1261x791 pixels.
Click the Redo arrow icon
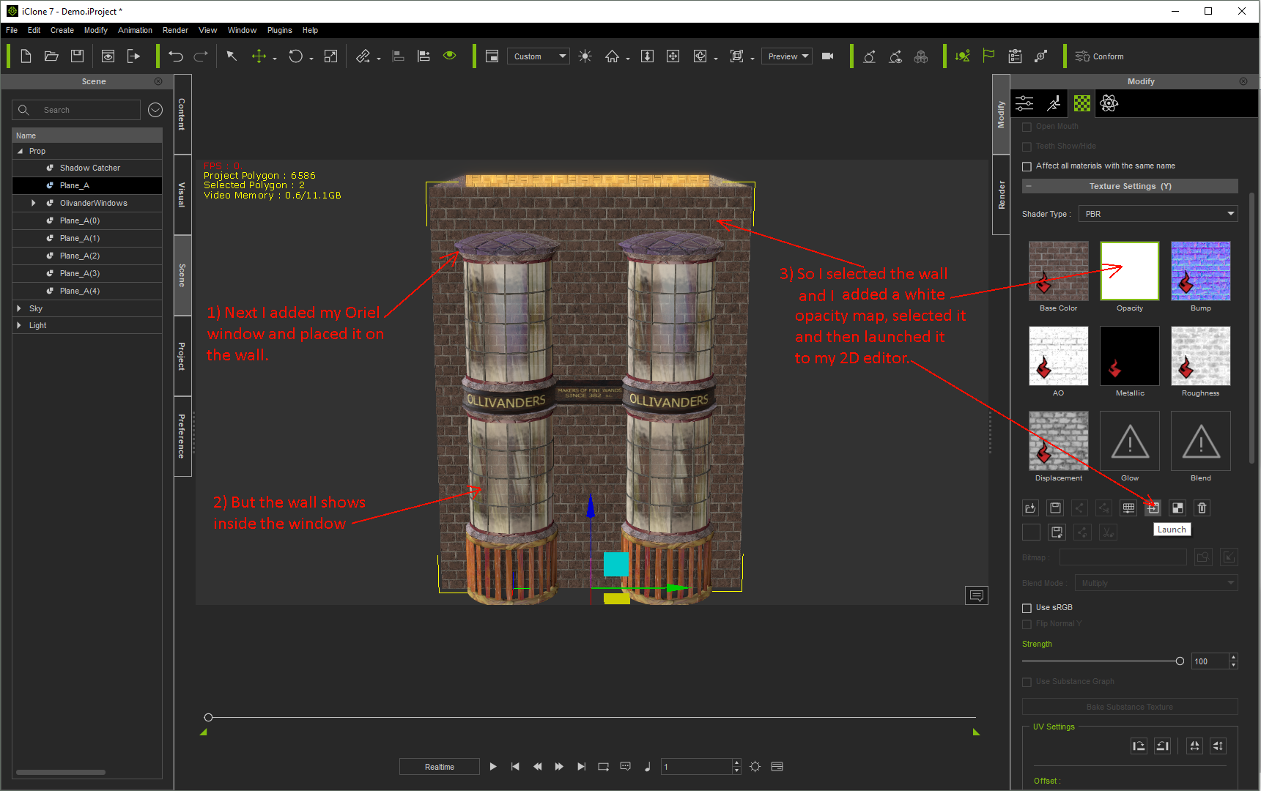pyautogui.click(x=201, y=56)
